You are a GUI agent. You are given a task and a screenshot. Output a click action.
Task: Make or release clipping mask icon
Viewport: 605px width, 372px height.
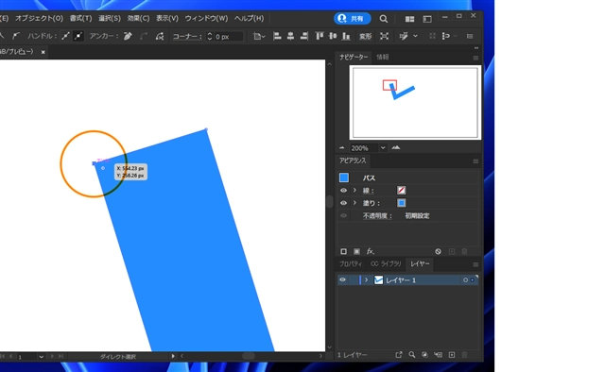424,355
